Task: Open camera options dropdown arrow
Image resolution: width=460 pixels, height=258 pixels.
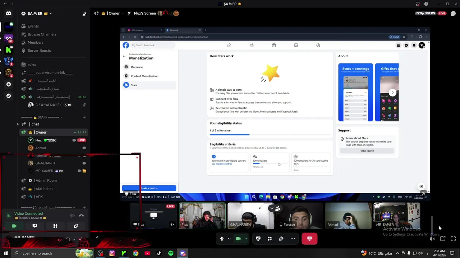Action: pos(245,239)
